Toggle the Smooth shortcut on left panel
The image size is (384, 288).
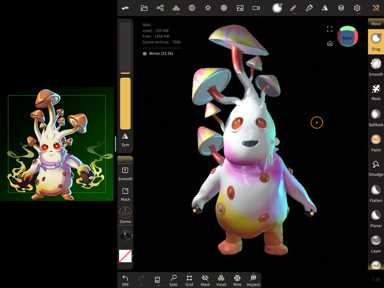[x=125, y=174]
